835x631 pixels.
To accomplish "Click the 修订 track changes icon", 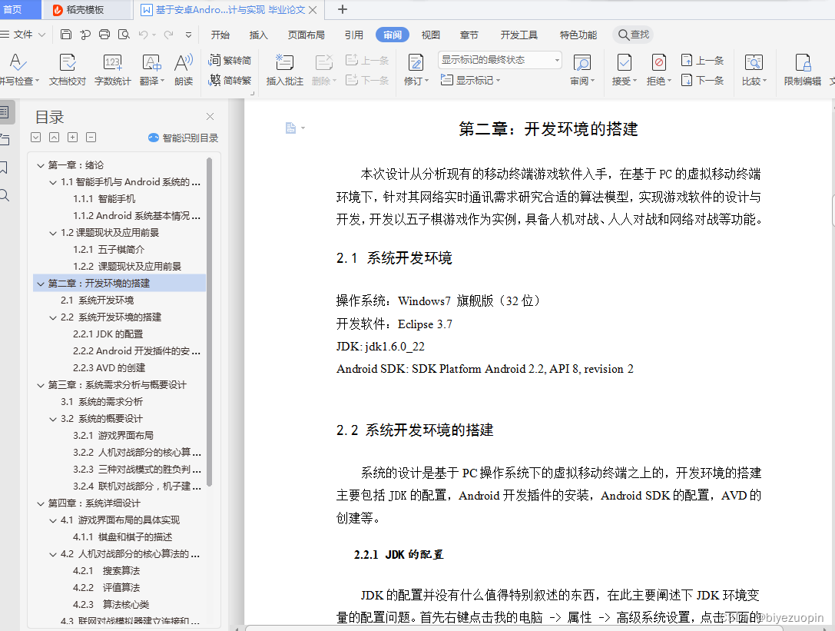I will [416, 63].
